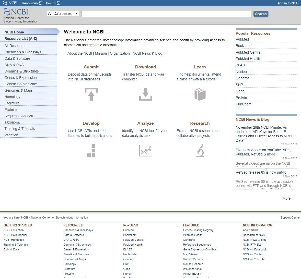
Task: Open the Analyze chart icon
Action: (x=145, y=151)
